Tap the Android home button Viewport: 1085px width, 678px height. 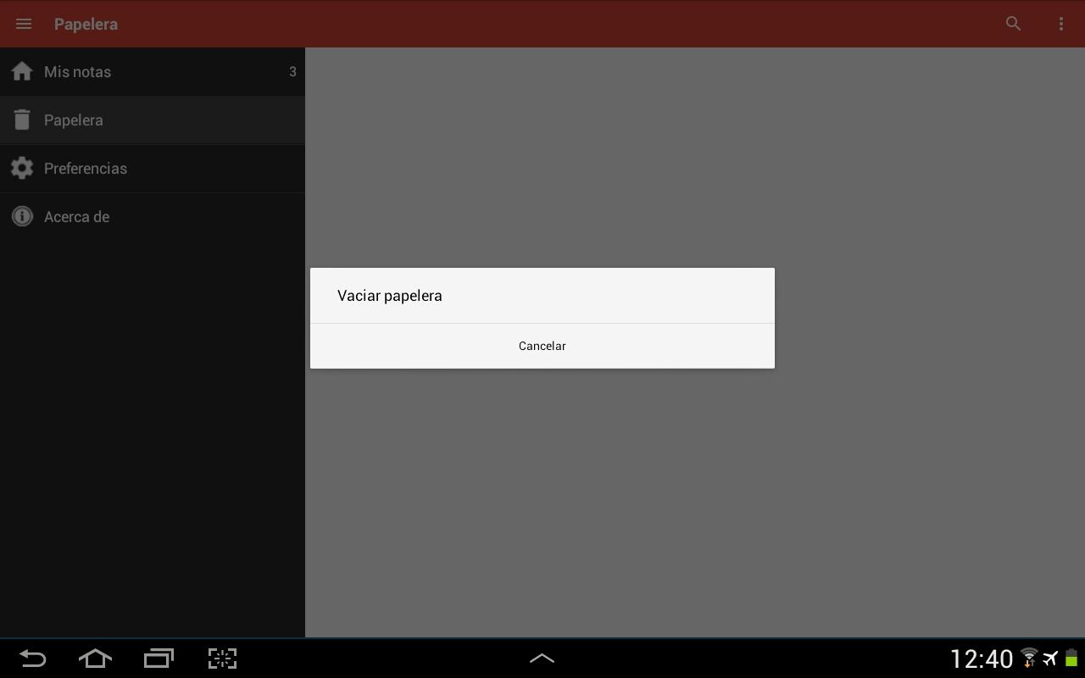click(95, 659)
